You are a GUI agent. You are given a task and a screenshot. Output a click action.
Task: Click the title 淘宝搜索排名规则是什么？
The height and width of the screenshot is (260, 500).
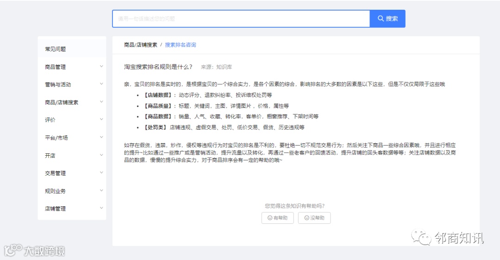pyautogui.click(x=158, y=67)
